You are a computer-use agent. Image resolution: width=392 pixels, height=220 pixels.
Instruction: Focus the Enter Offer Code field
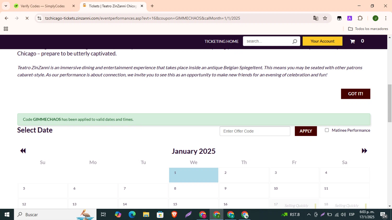[x=255, y=131]
